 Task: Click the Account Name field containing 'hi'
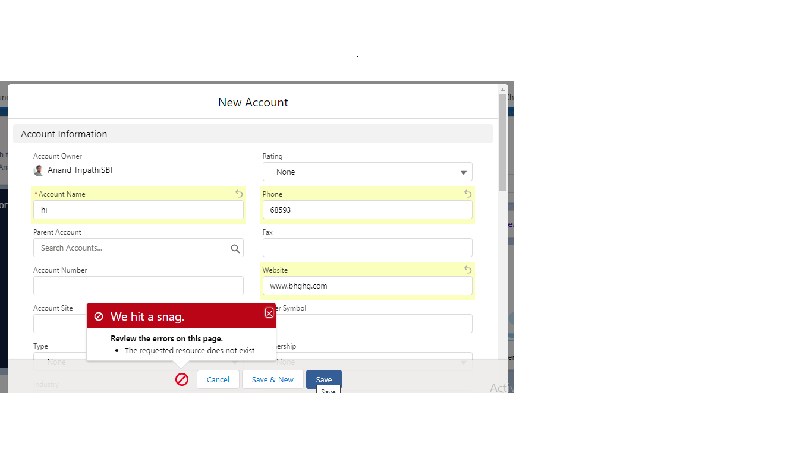pyautogui.click(x=138, y=210)
